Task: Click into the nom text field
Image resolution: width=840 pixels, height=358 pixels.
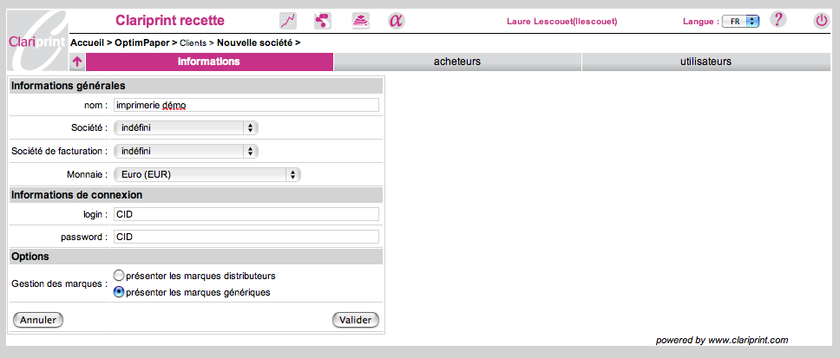Action: [x=246, y=105]
